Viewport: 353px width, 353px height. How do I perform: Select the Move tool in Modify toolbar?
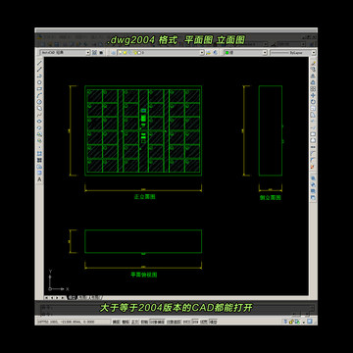(313, 96)
